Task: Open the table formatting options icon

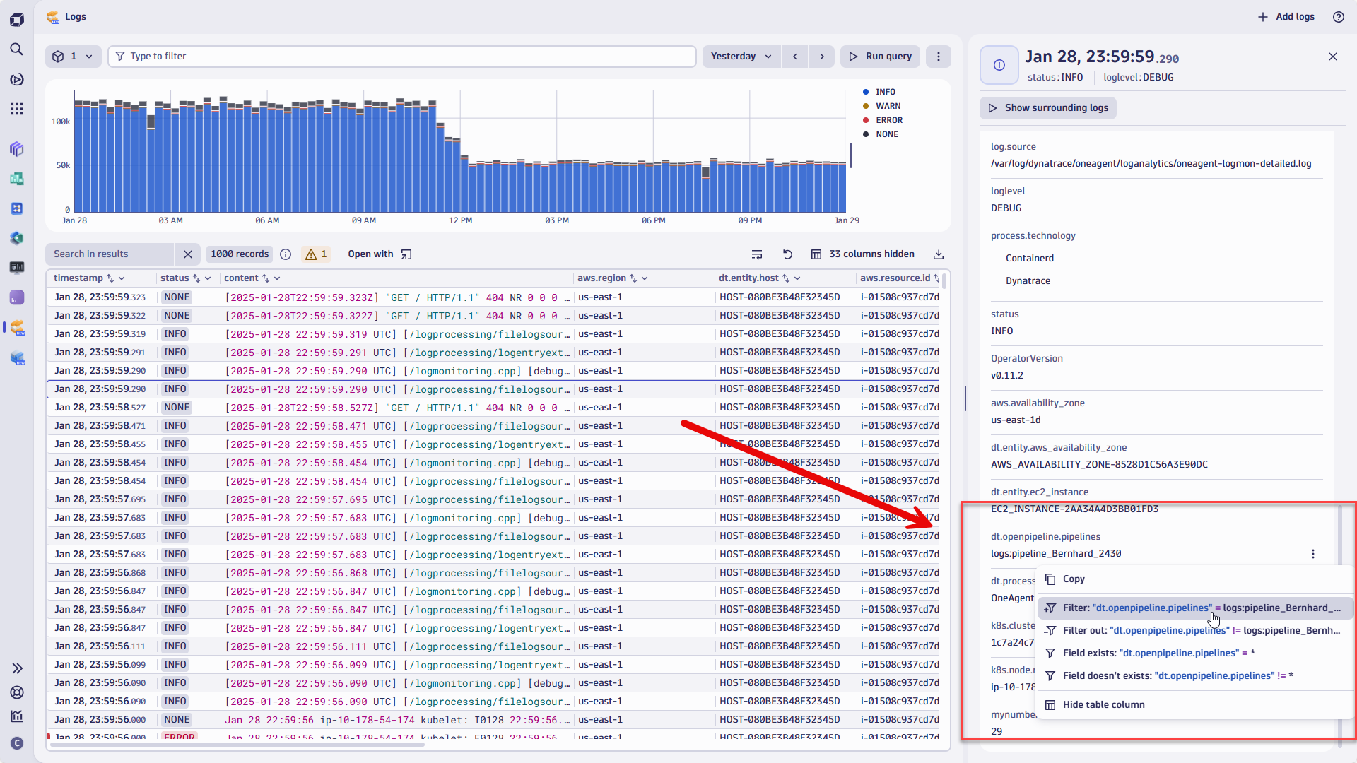Action: (x=757, y=254)
